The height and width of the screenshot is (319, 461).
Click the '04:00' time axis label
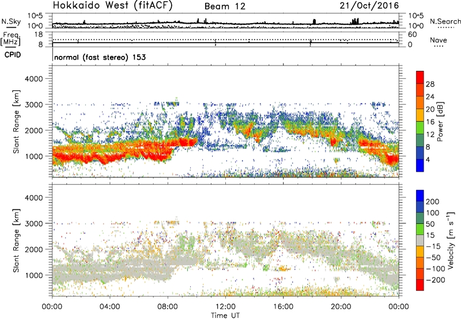(x=109, y=307)
